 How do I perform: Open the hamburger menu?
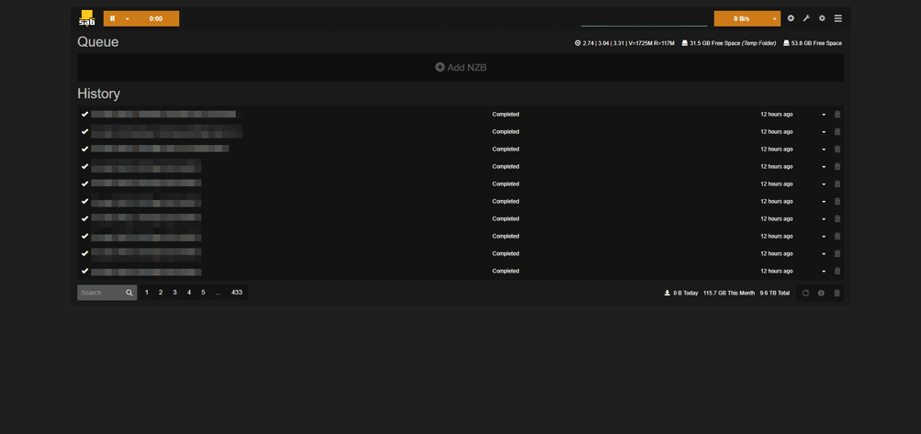[x=838, y=18]
